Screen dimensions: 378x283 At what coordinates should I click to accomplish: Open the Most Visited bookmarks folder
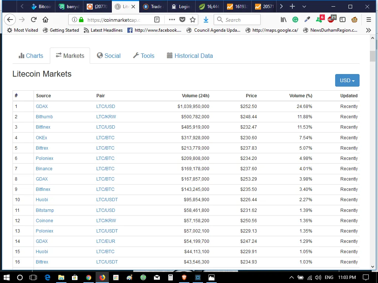coord(23,30)
